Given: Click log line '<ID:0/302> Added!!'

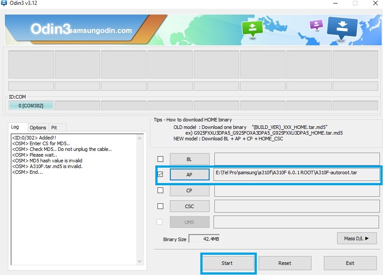Looking at the screenshot, I should [34, 138].
